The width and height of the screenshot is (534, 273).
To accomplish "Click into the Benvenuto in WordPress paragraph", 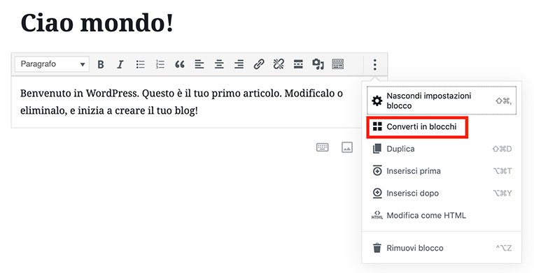I will pos(181,102).
